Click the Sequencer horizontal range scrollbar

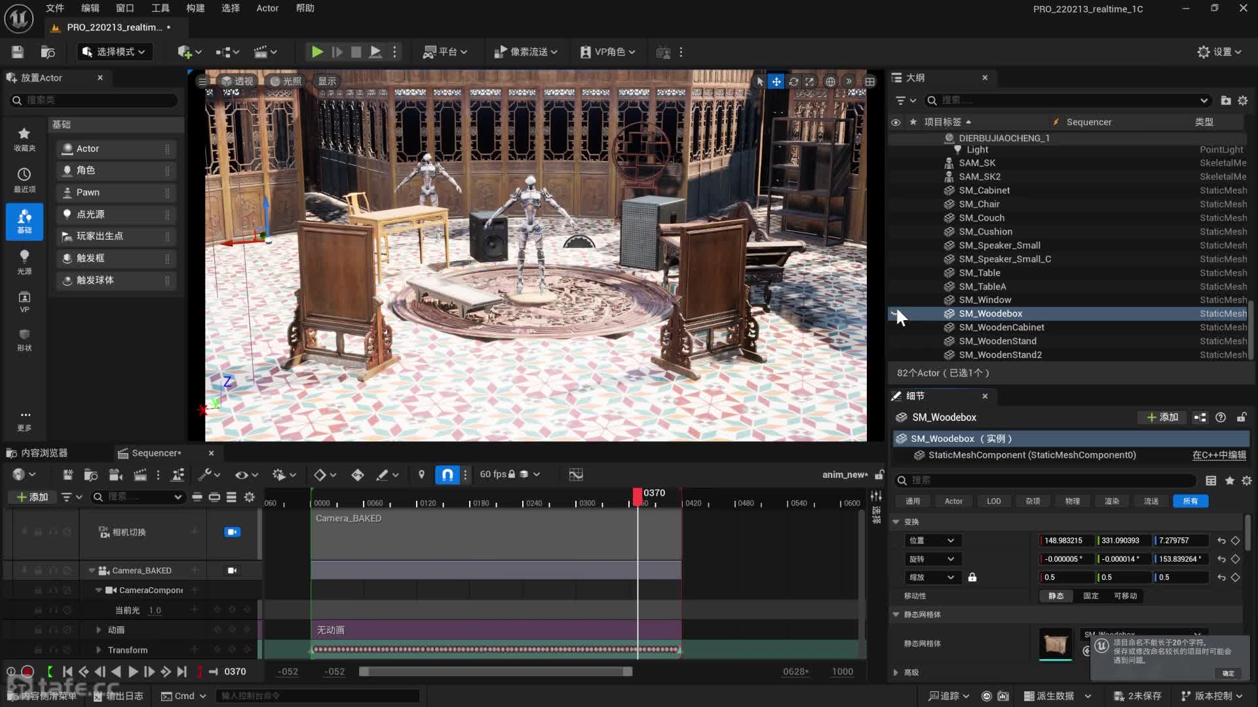pos(496,672)
